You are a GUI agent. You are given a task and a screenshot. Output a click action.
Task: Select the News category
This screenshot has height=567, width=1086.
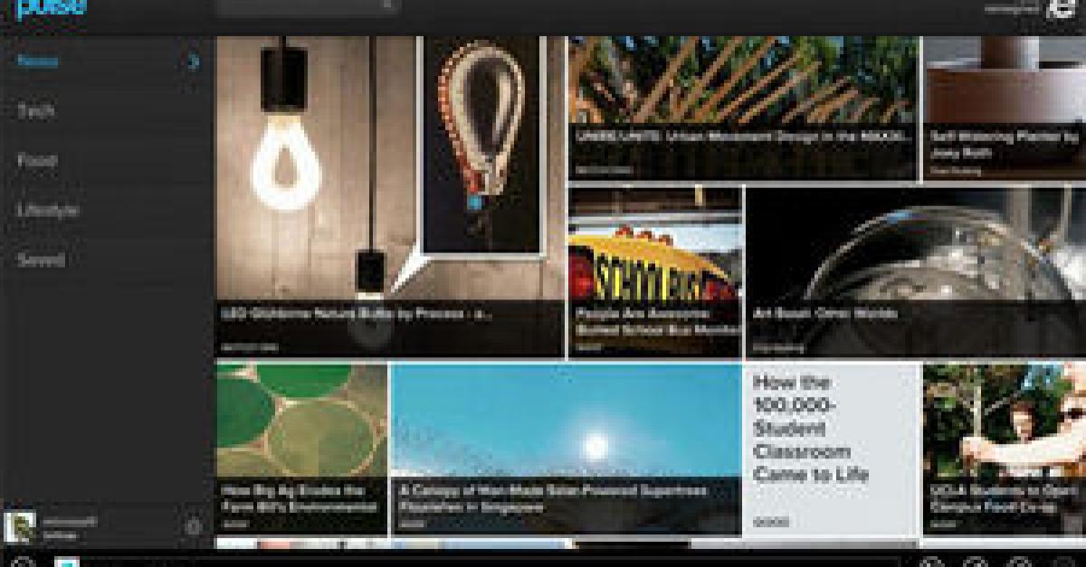[37, 61]
